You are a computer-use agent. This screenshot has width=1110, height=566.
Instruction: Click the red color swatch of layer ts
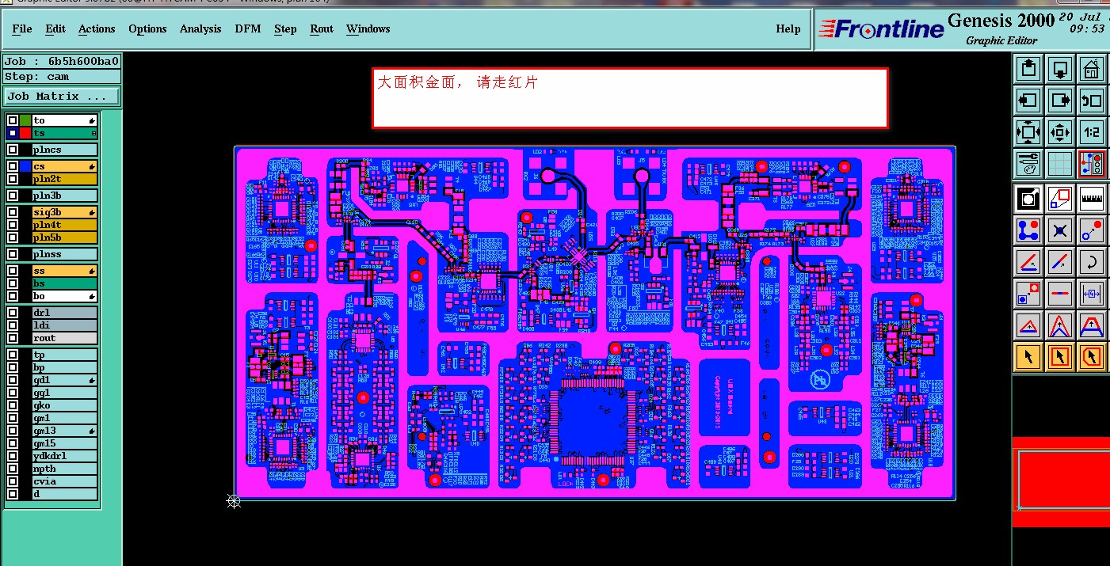click(x=25, y=133)
